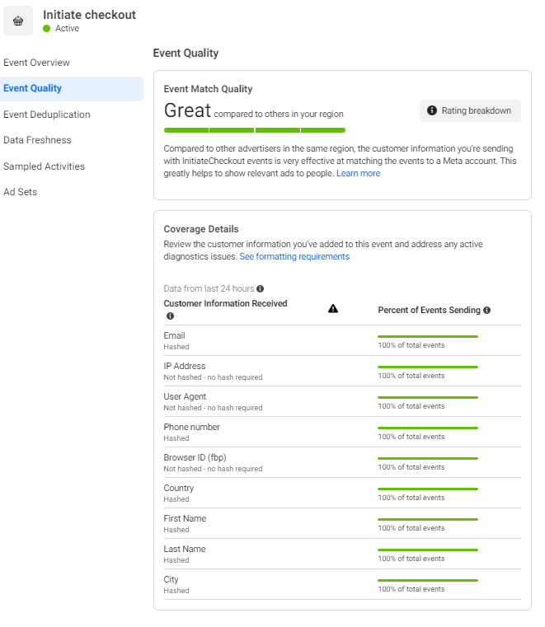Click the Browser ID (fbp) row
The height and width of the screenshot is (627, 545).
pos(341,462)
